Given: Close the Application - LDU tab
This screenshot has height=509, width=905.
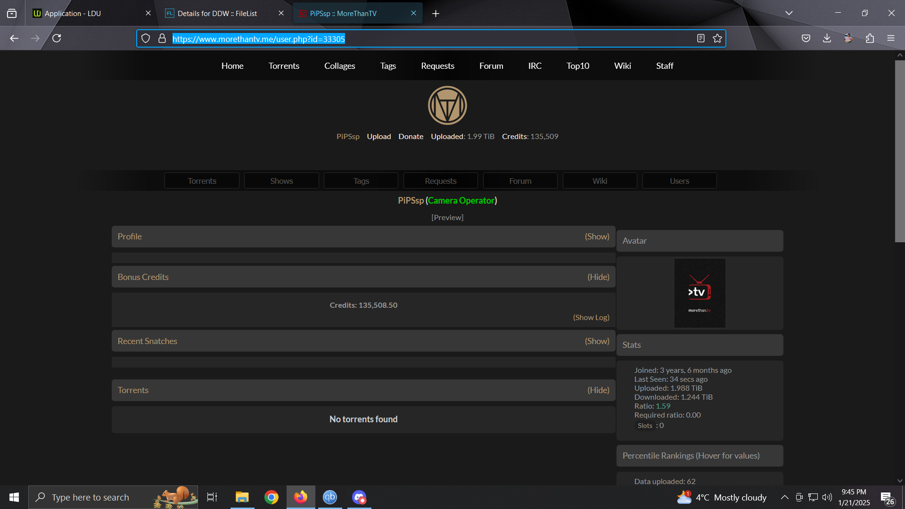Looking at the screenshot, I should [148, 13].
